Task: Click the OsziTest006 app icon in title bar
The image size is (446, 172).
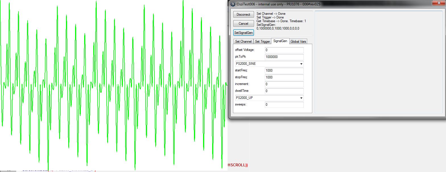Action: point(233,4)
